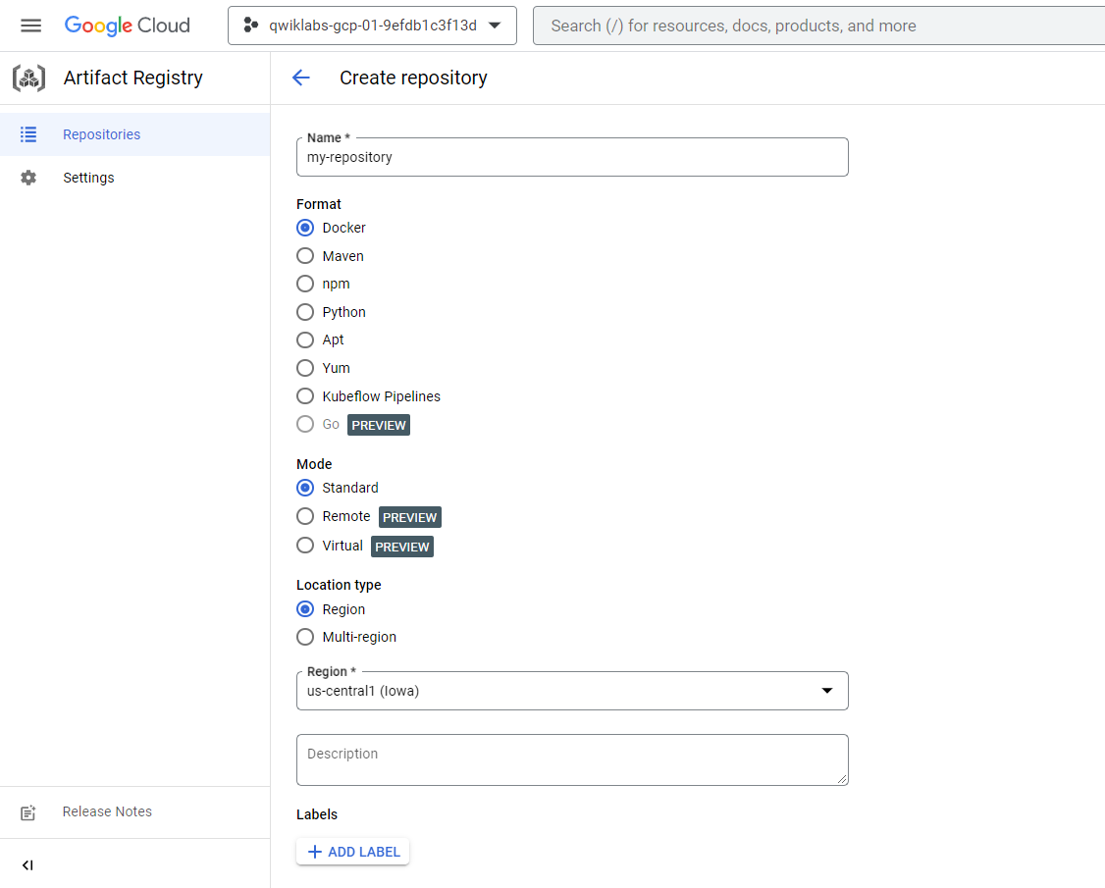
Task: Click the Location type label
Action: coord(339,585)
